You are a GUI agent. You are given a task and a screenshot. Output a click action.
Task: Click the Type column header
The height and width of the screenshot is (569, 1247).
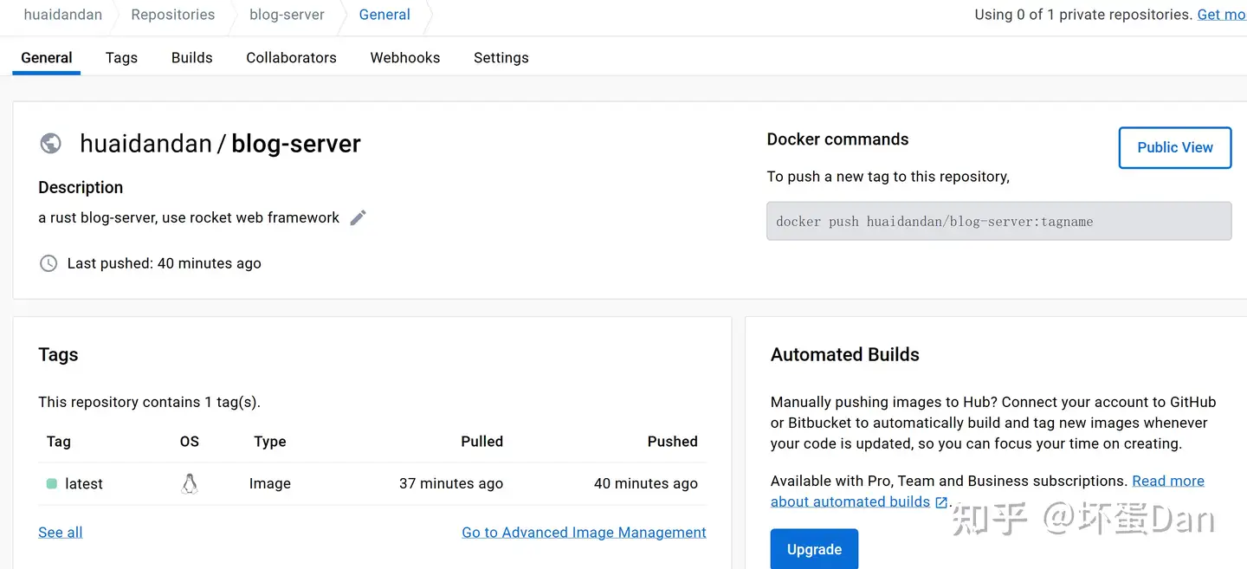tap(270, 442)
